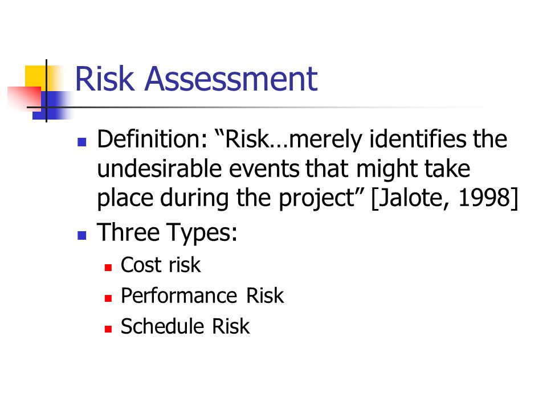Select the Performance Risk list item
This screenshot has height=410, width=547.
click(202, 296)
